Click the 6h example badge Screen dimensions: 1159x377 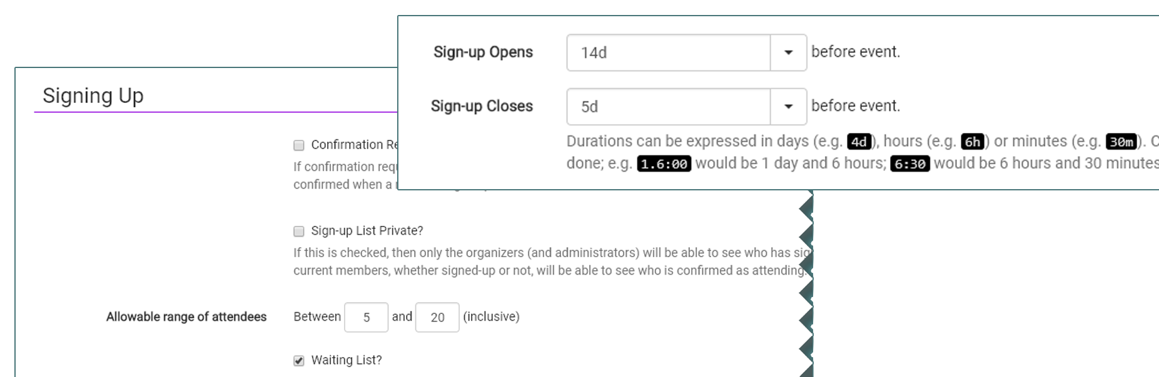973,142
